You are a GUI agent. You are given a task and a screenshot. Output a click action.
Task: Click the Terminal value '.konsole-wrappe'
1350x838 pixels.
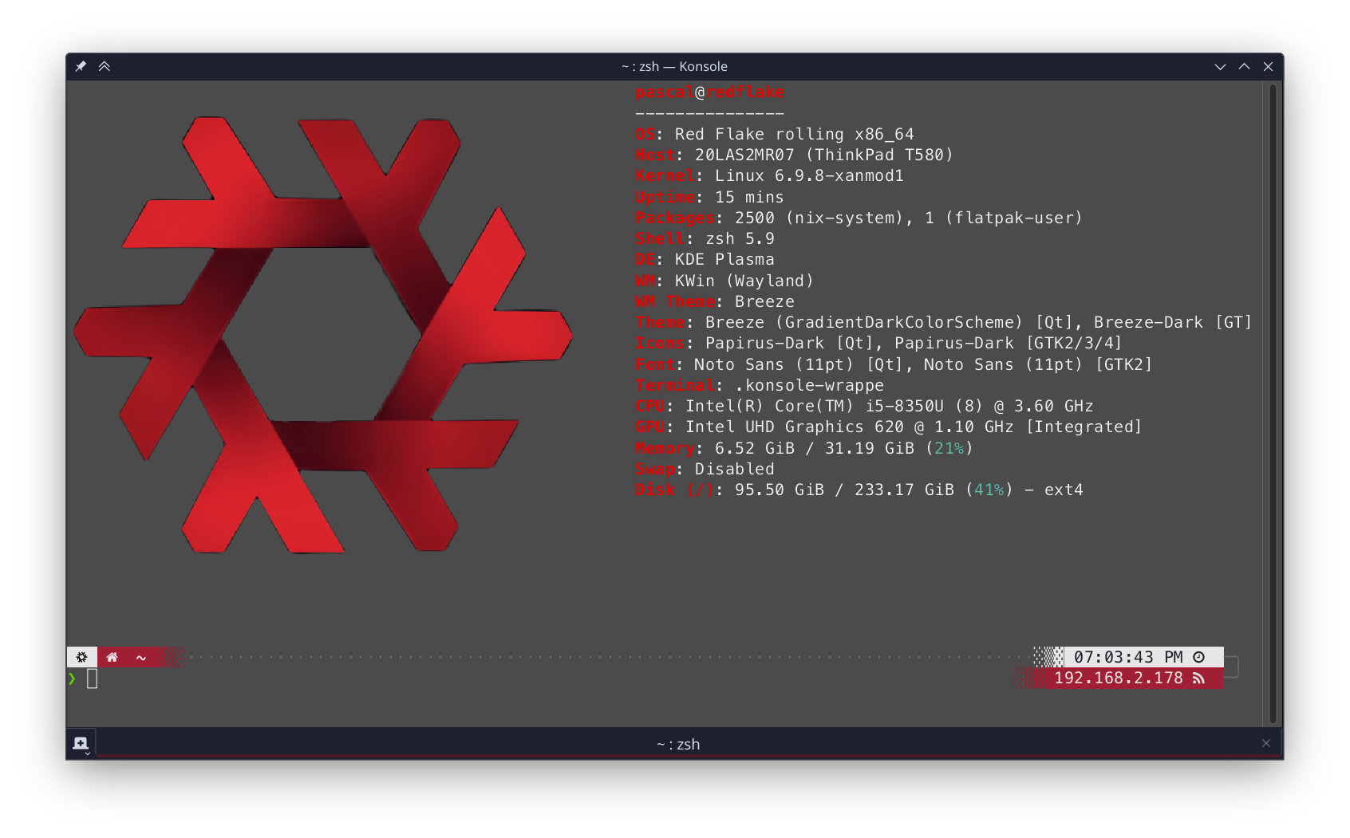[809, 385]
